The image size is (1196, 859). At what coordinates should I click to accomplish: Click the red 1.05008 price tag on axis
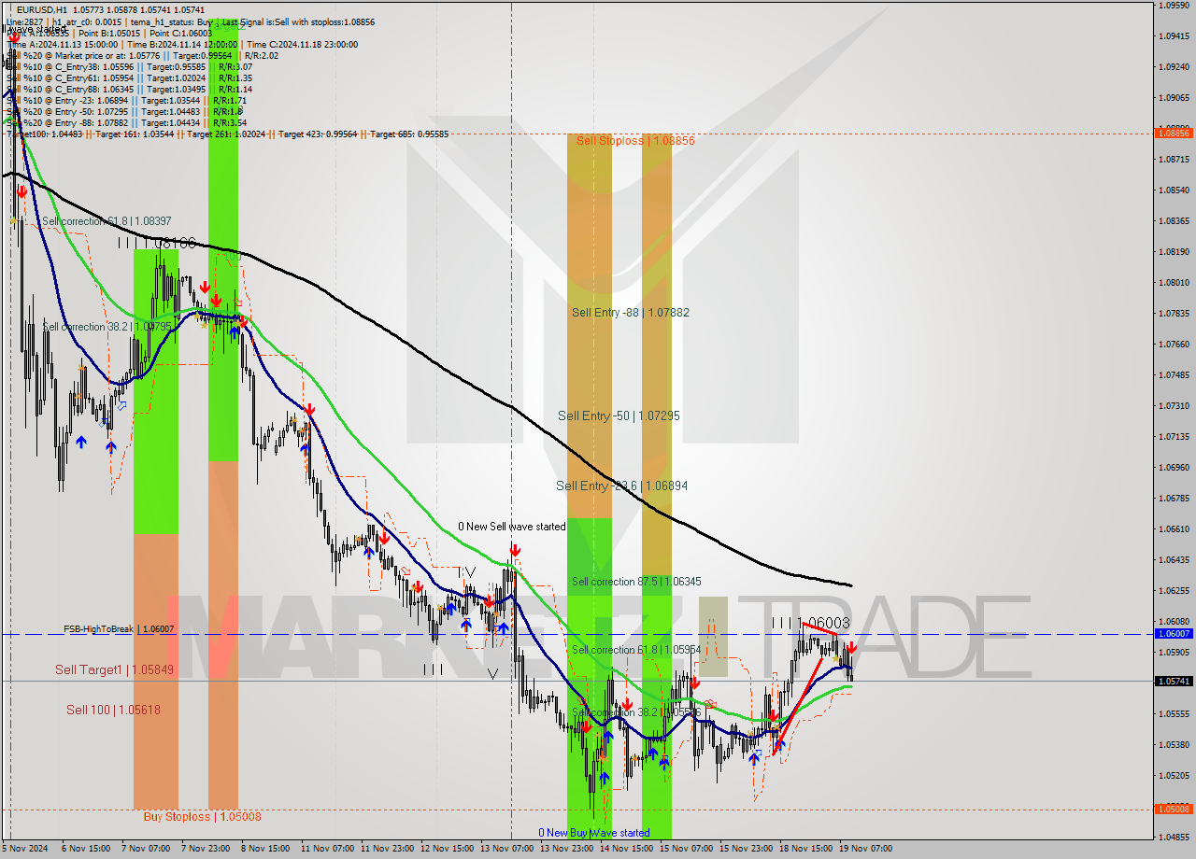1174,810
